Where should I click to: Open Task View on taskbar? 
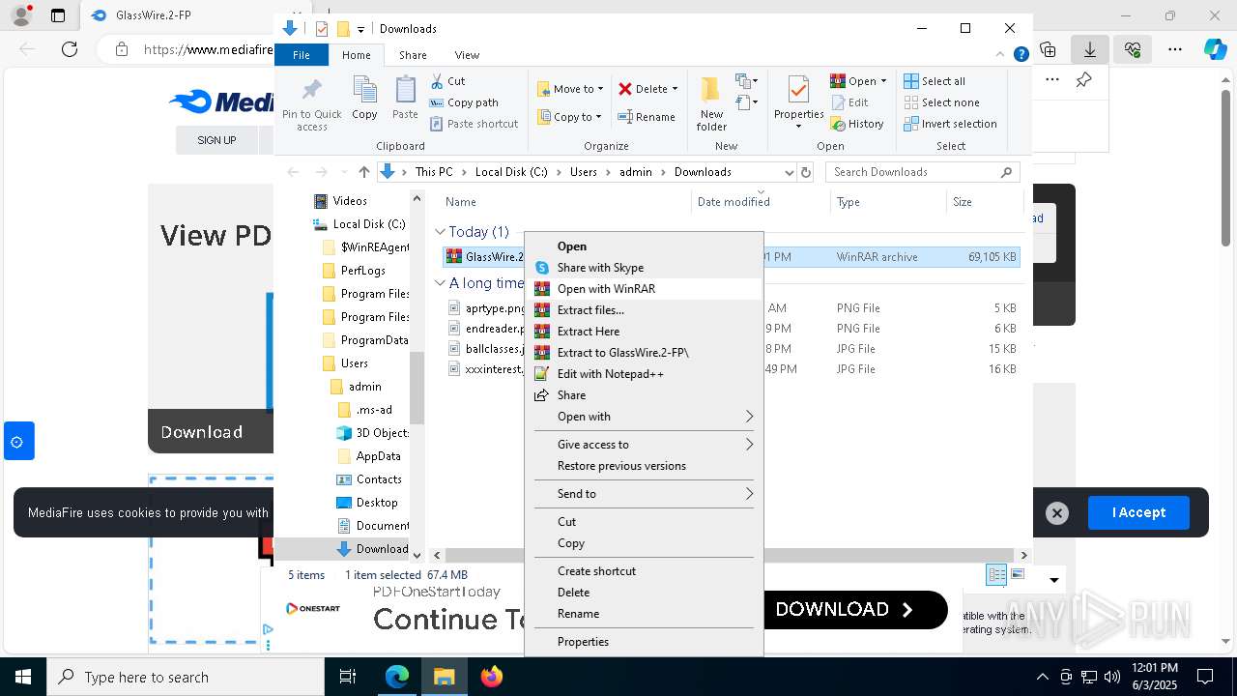pyautogui.click(x=348, y=677)
